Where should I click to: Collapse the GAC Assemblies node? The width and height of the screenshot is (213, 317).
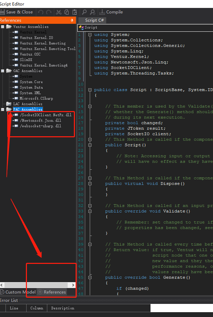(3, 71)
